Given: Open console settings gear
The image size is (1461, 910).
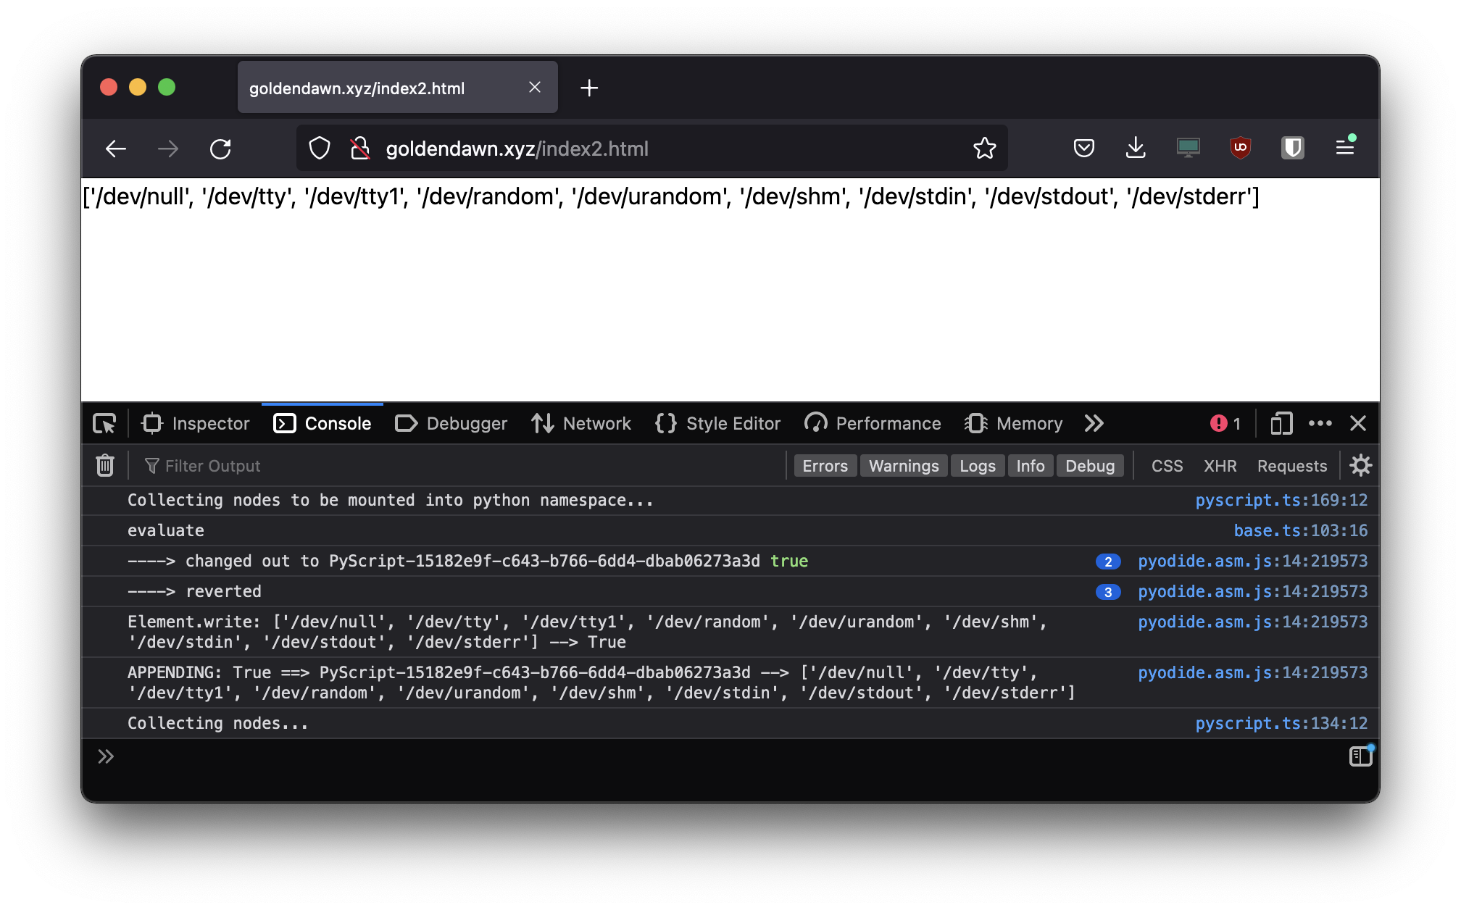Looking at the screenshot, I should pos(1360,465).
